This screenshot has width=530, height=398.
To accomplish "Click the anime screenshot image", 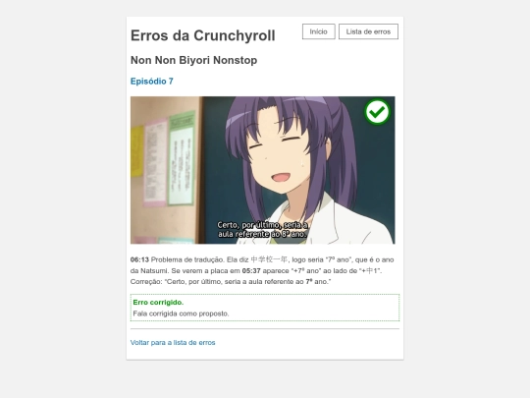I will [x=263, y=170].
